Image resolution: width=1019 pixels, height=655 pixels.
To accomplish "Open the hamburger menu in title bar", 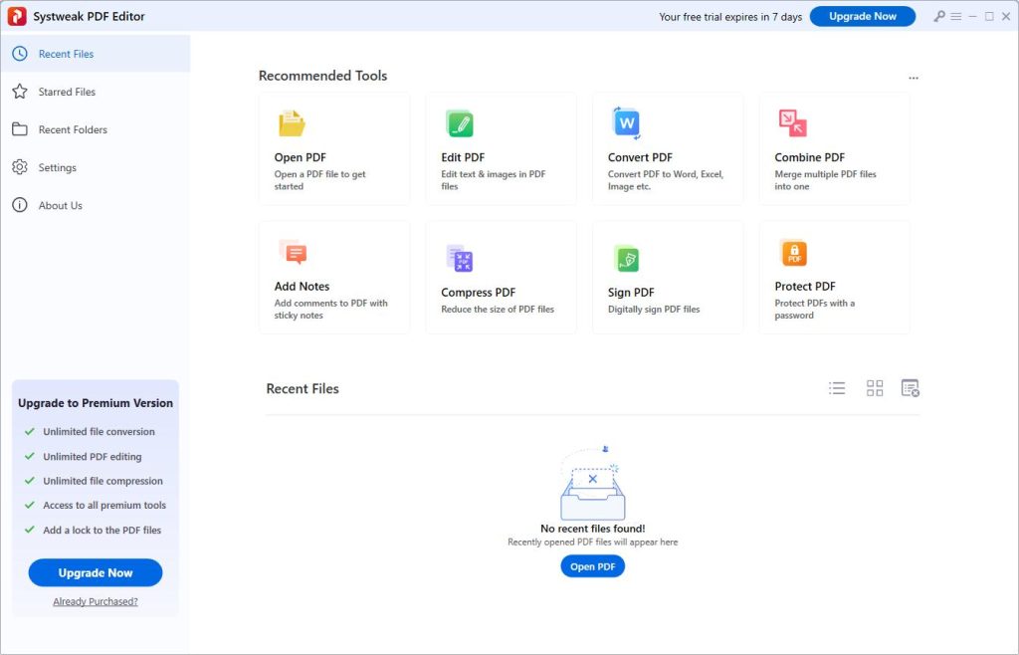I will pyautogui.click(x=956, y=16).
